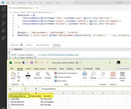Click the Cut scissors icon in Excel
131x109 pixels.
(x=19, y=73)
